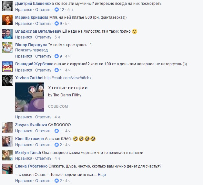Open Геннадий Журбенко's profile name
The height and width of the screenshot is (185, 203).
pyautogui.click(x=34, y=64)
